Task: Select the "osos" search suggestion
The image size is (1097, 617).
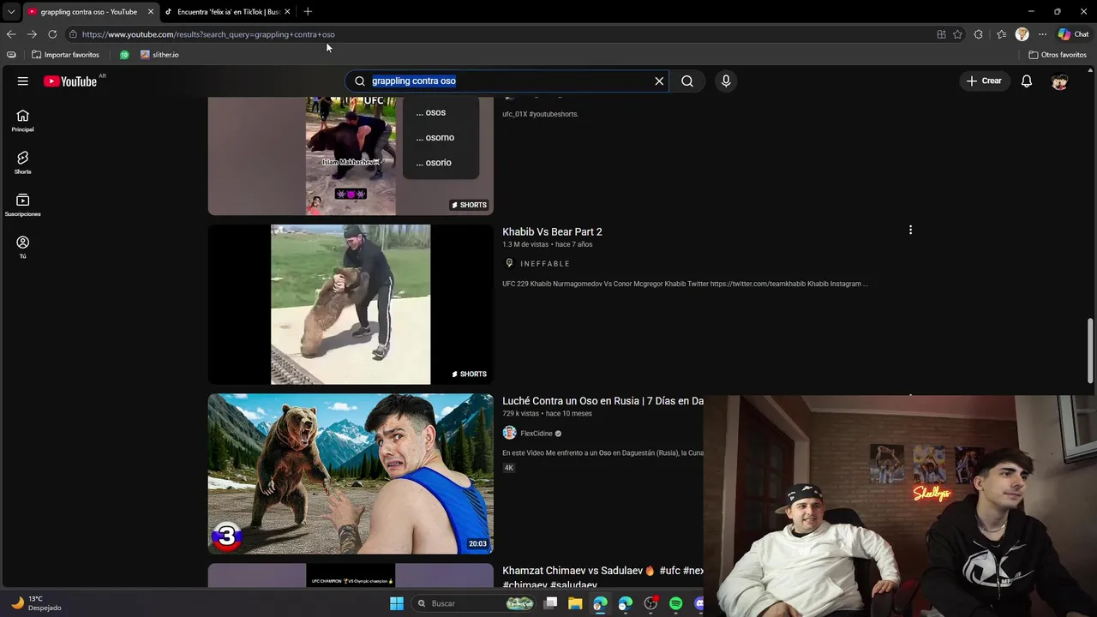Action: click(x=441, y=112)
